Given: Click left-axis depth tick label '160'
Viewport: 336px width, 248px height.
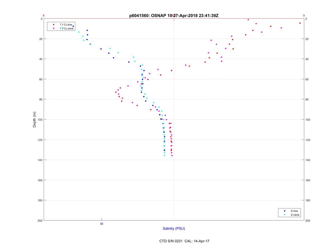Looking at the screenshot, I should pos(40,180).
